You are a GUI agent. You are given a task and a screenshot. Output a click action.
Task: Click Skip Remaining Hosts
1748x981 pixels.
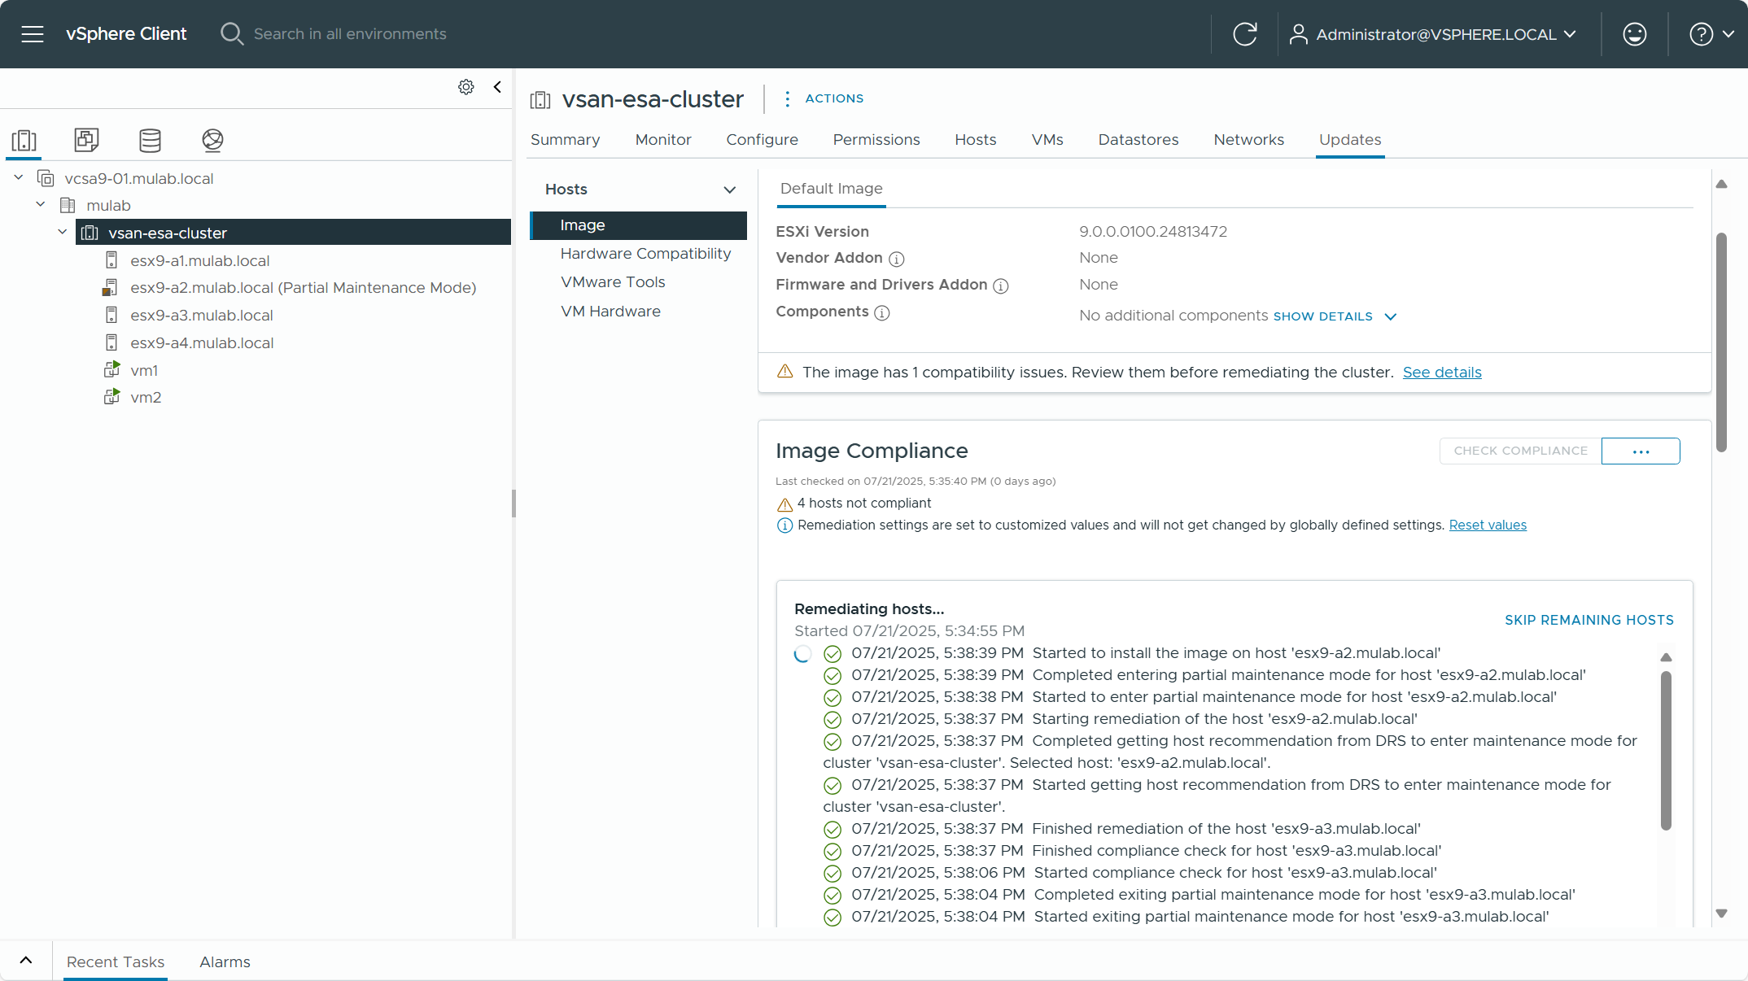1588,620
